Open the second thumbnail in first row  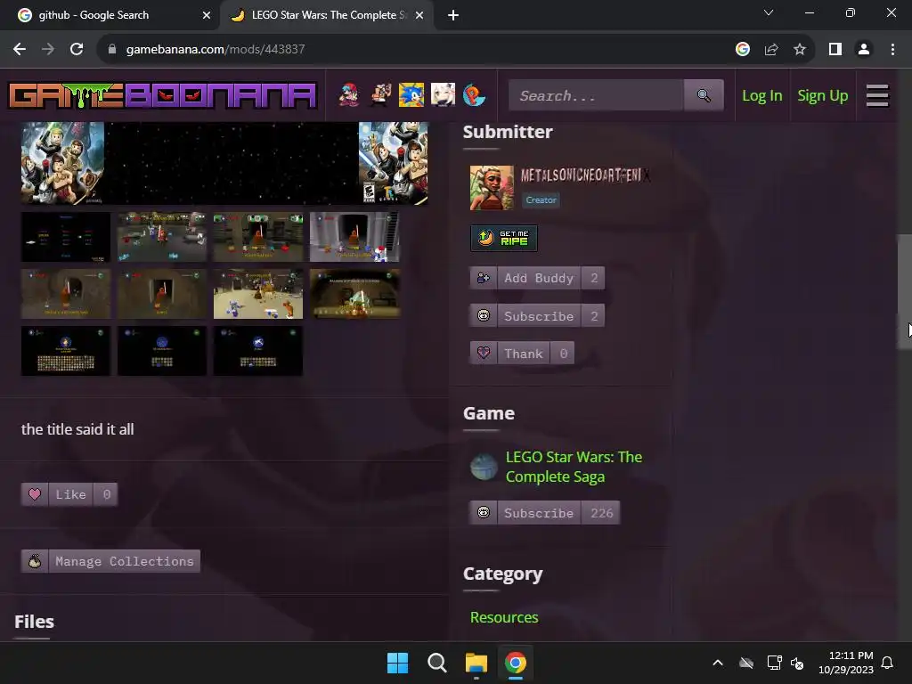(x=162, y=237)
